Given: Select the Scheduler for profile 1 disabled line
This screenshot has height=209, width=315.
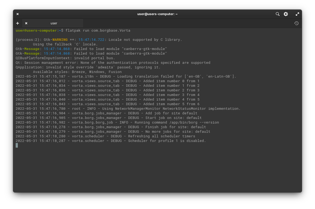Looking at the screenshot, I should click(x=111, y=141).
